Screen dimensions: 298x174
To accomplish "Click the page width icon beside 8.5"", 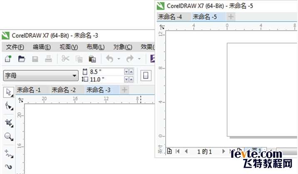I will click(x=85, y=72).
